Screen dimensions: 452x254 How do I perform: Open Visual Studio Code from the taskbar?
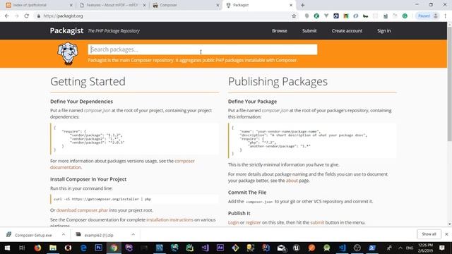[x=342, y=248]
